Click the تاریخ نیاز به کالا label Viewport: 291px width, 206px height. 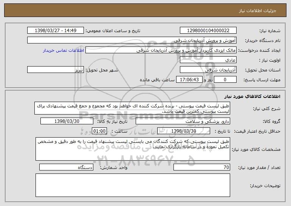[x=112, y=122]
